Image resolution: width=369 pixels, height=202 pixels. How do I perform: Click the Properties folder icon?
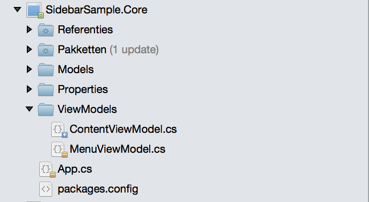[46, 90]
